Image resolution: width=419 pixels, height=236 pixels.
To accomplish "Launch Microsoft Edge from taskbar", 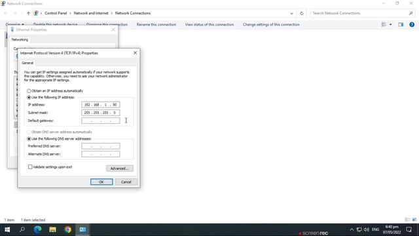I will click(37, 229).
